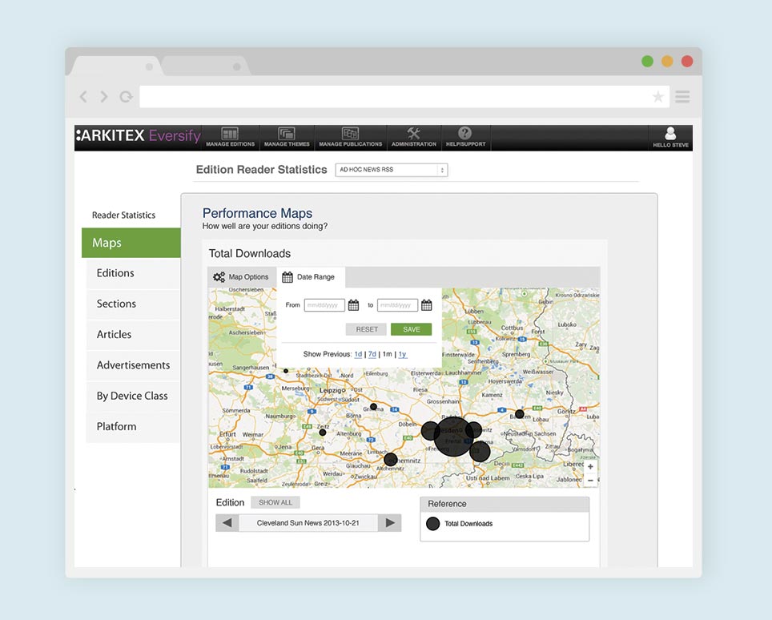Click the green SAVE button
Image resolution: width=772 pixels, height=620 pixels.
(411, 329)
